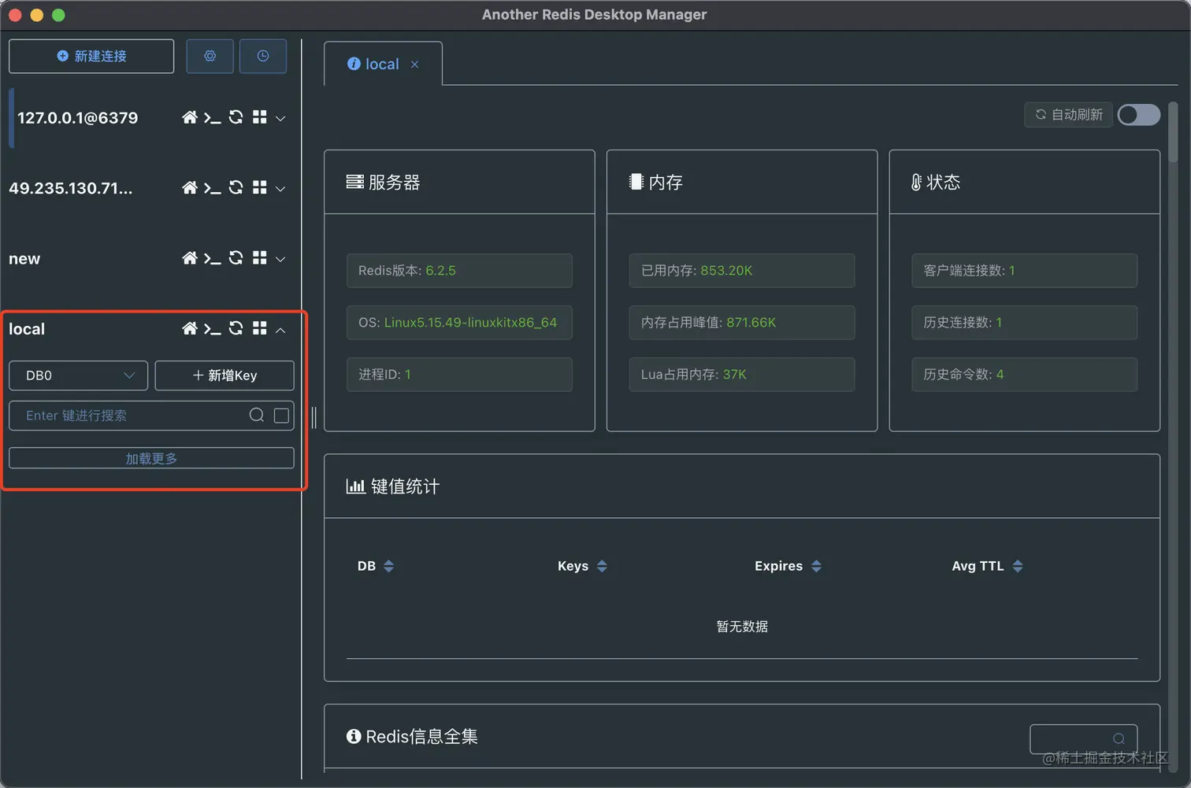The width and height of the screenshot is (1191, 788).
Task: Select the local connection name
Action: point(27,329)
